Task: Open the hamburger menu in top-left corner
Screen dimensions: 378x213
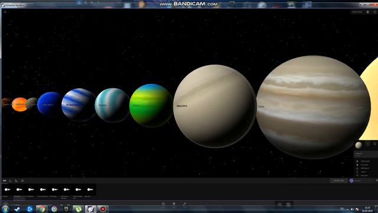Action: coord(5,12)
